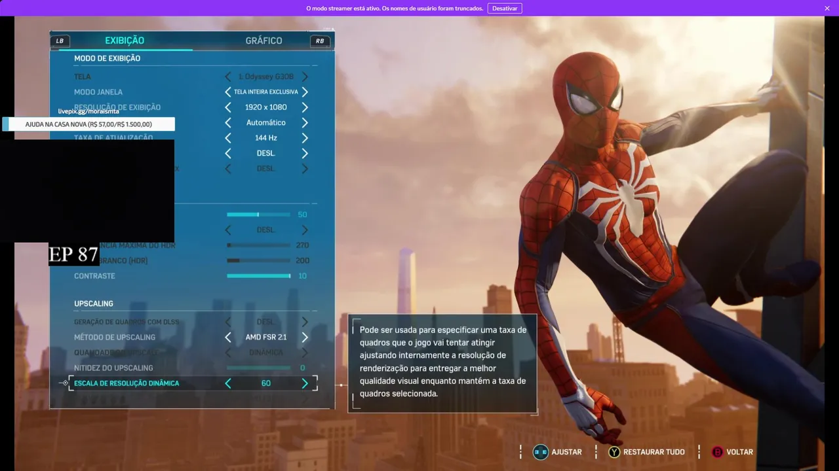Adjust the CONTRASTE slider
The image size is (839, 471).
(258, 276)
